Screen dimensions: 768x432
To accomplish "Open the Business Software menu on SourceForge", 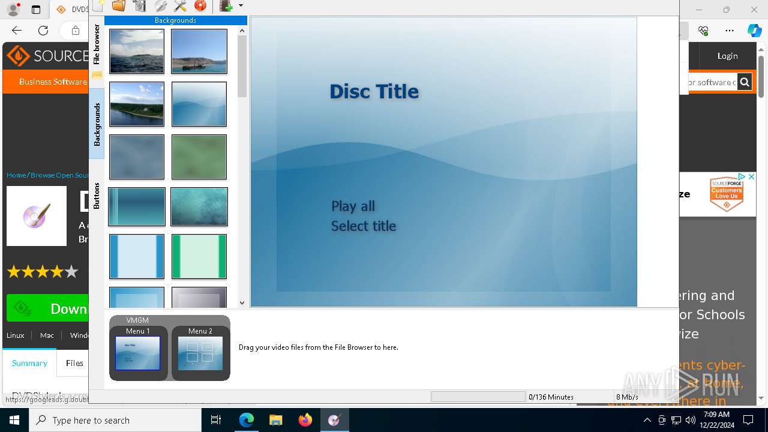I will pyautogui.click(x=53, y=82).
